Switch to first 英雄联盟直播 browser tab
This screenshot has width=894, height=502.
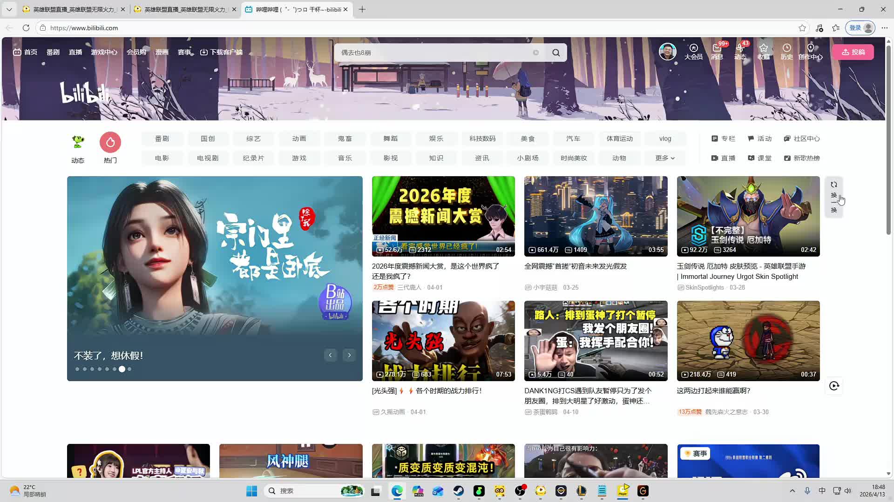point(70,9)
